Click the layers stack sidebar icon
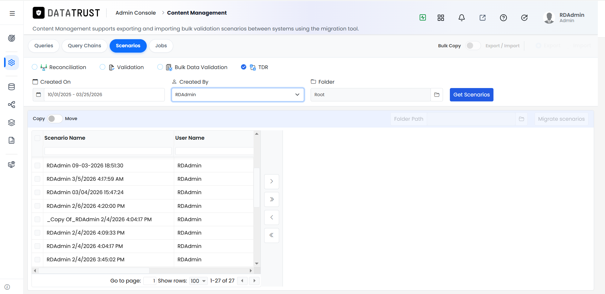605x294 pixels. (12, 123)
